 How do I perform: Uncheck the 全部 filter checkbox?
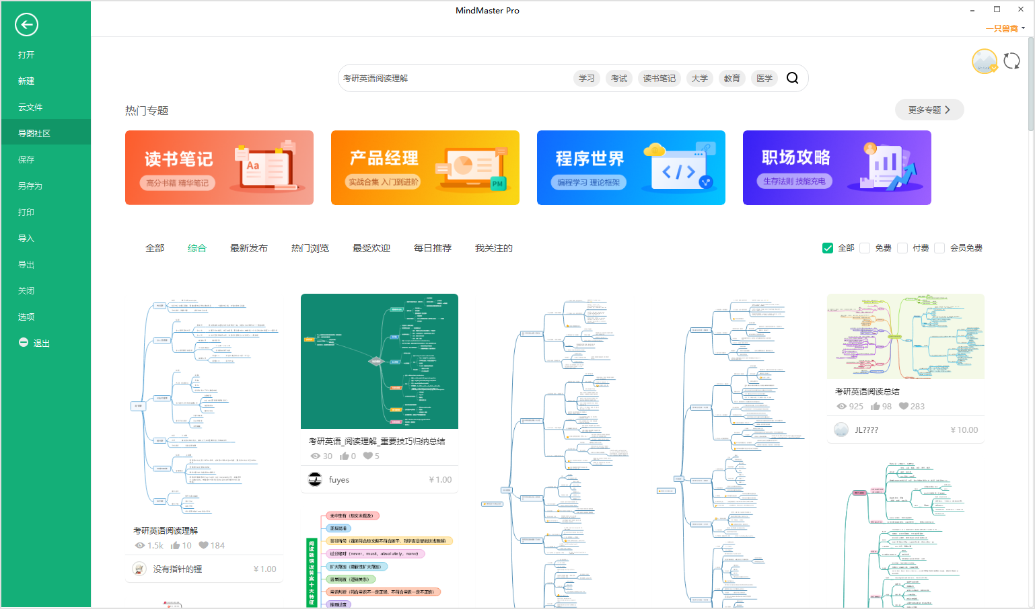point(828,248)
